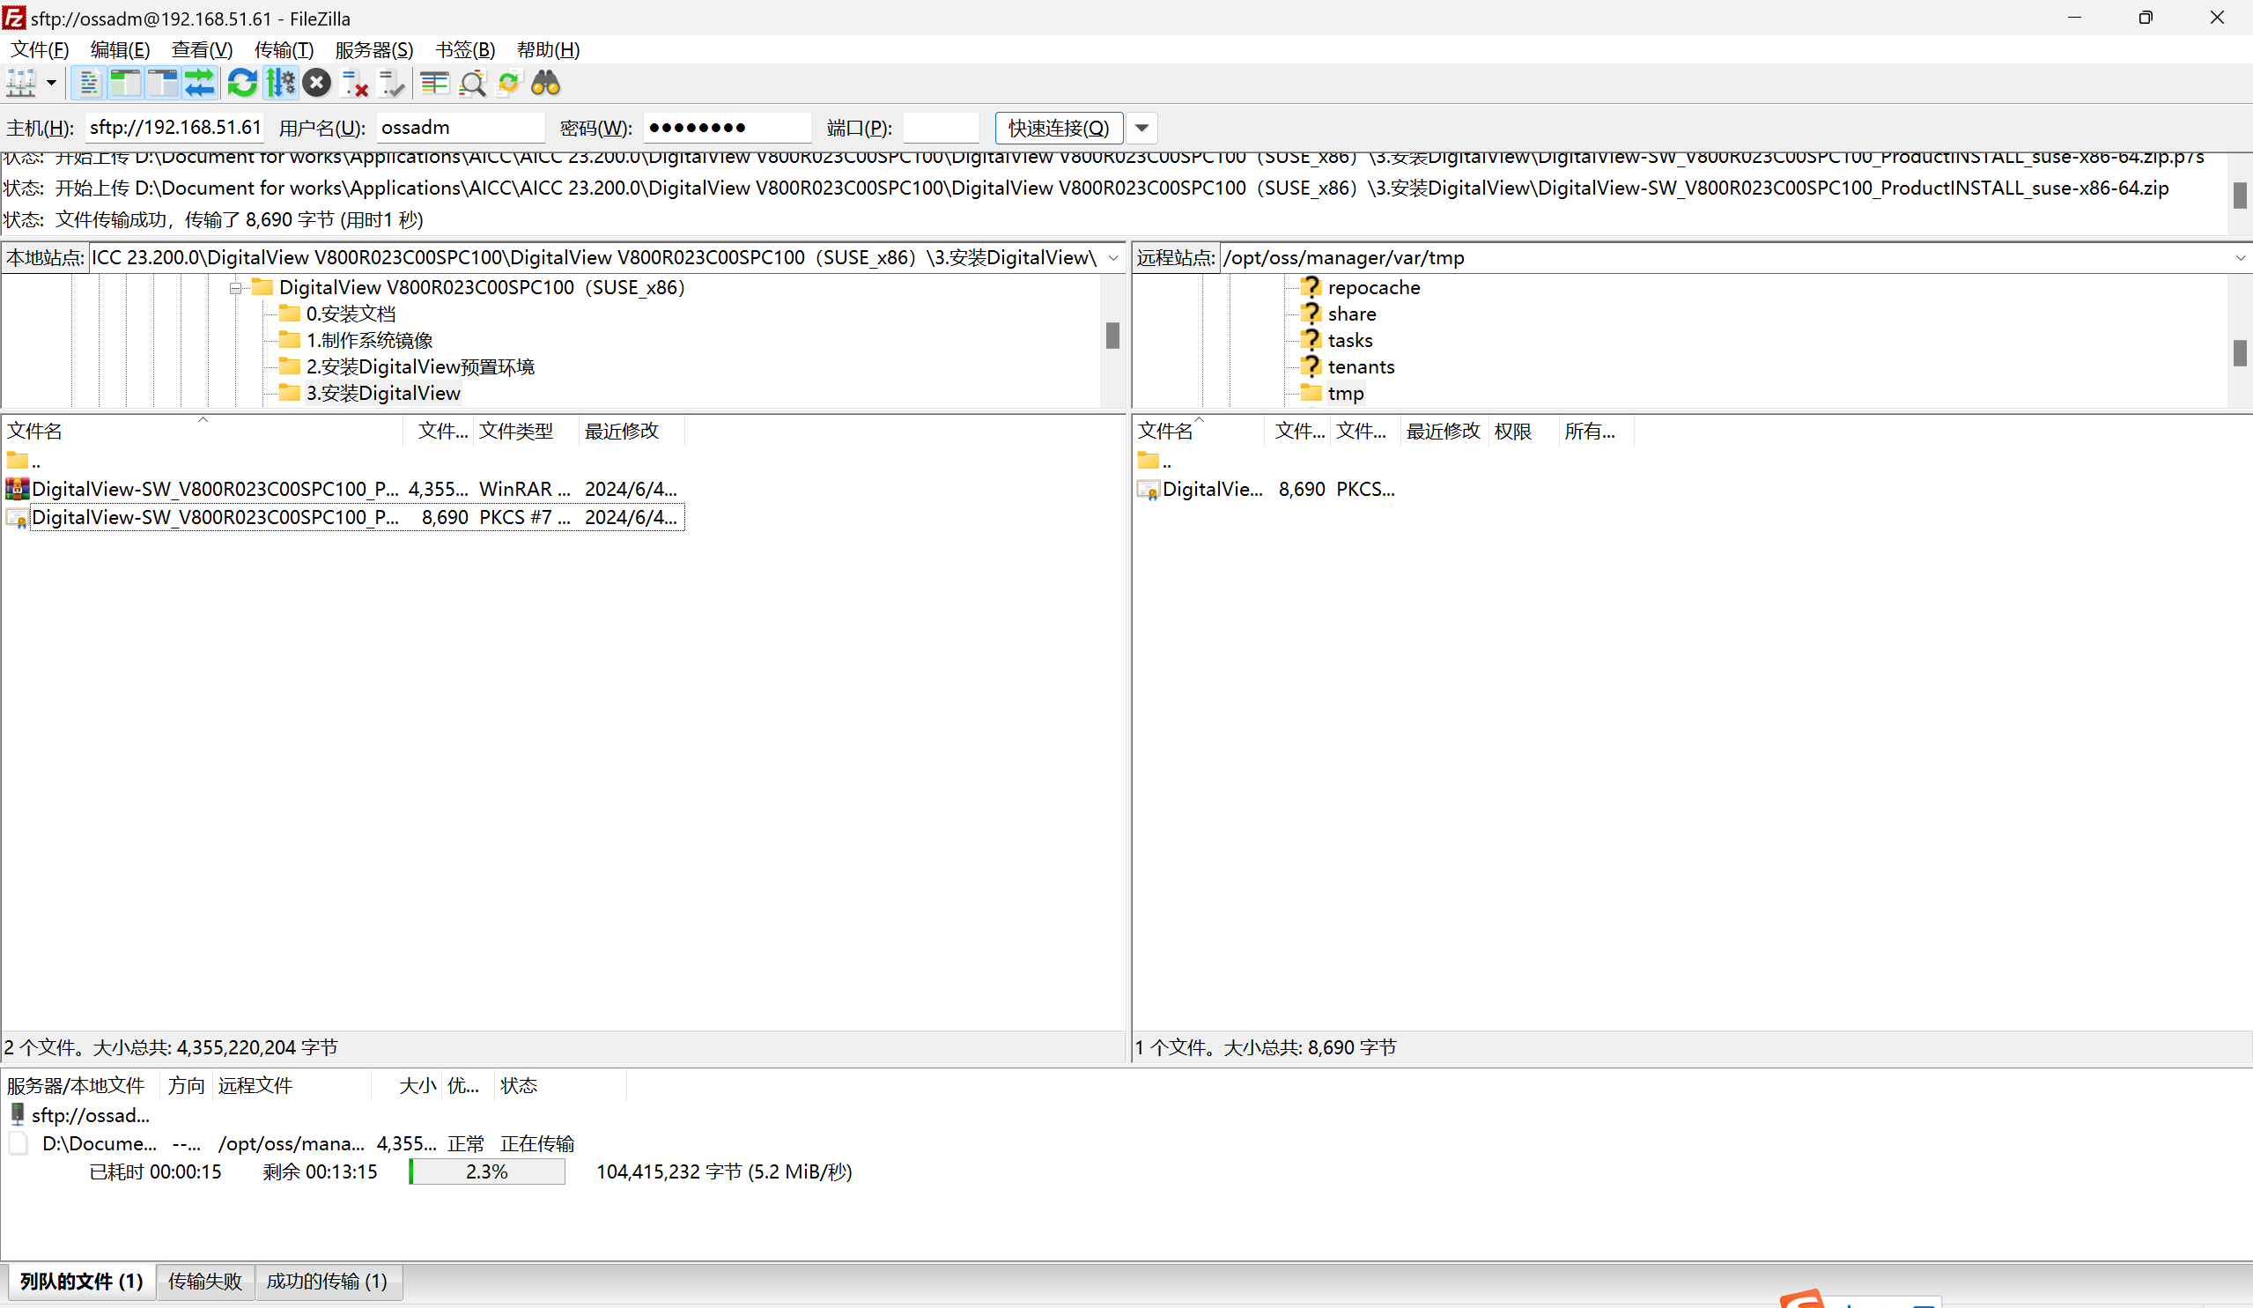
Task: Select tmp remote folder
Action: 1346,394
